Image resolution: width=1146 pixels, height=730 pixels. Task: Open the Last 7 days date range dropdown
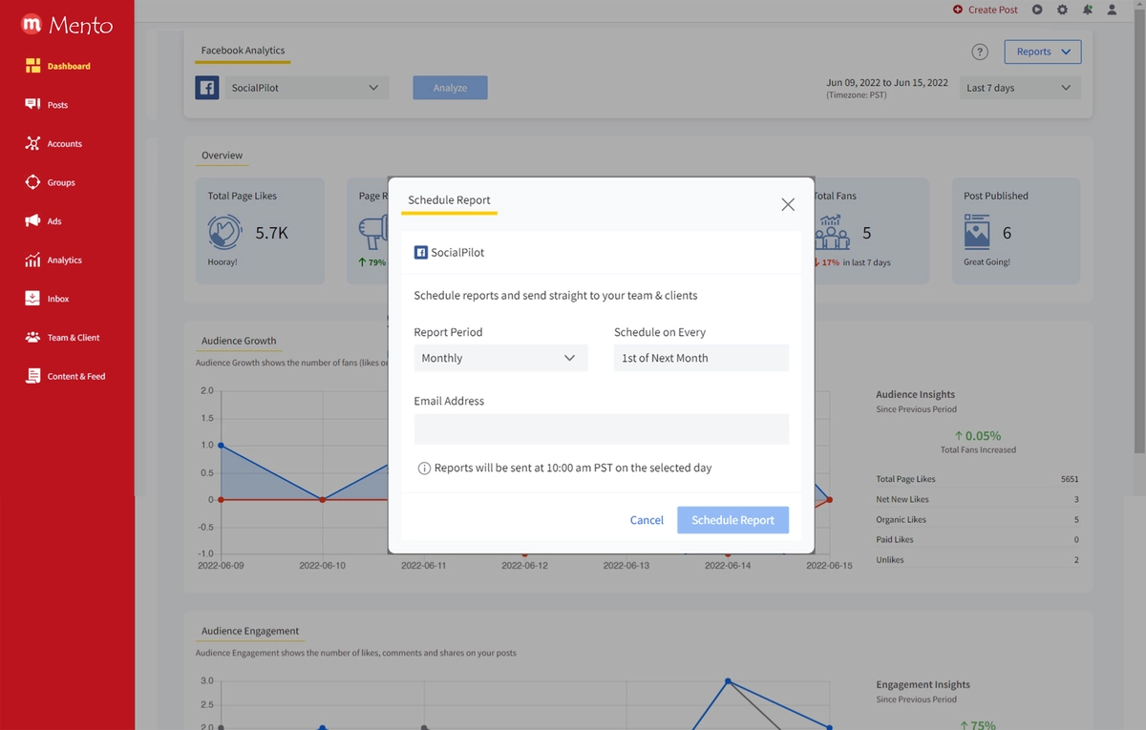click(1020, 88)
